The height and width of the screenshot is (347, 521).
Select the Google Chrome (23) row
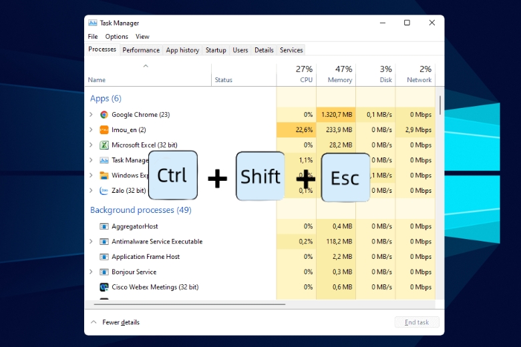tap(260, 115)
